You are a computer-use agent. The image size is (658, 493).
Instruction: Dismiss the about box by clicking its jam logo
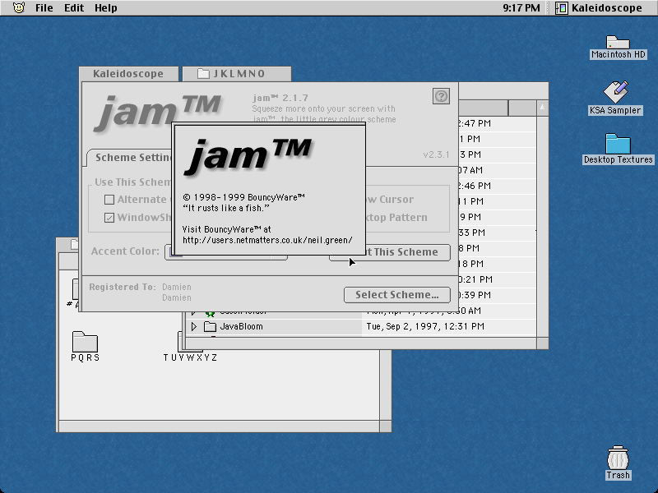tap(248, 157)
